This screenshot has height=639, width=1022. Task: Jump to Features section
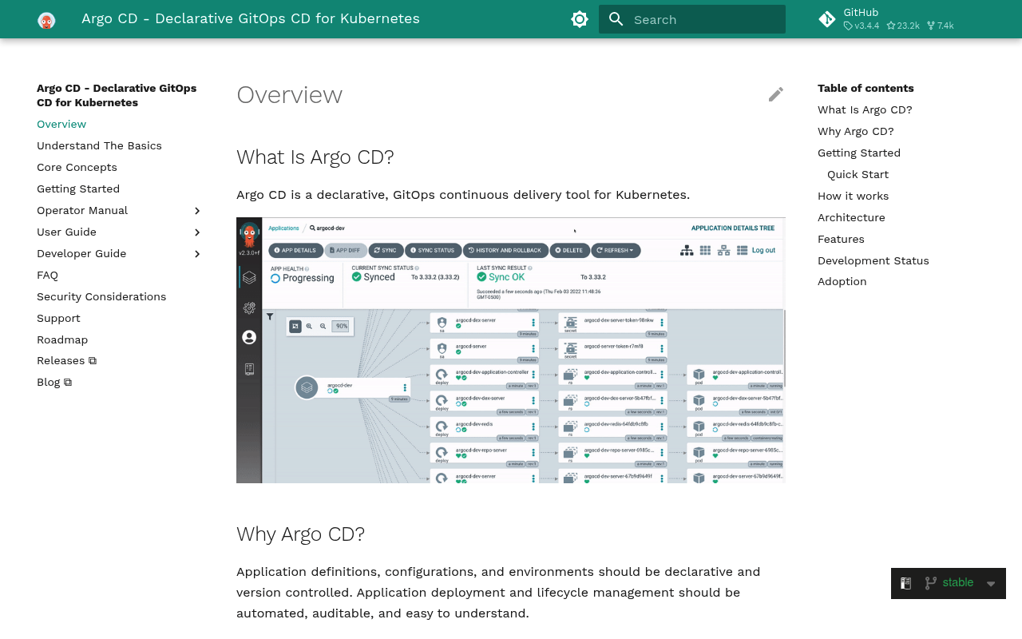(x=841, y=239)
